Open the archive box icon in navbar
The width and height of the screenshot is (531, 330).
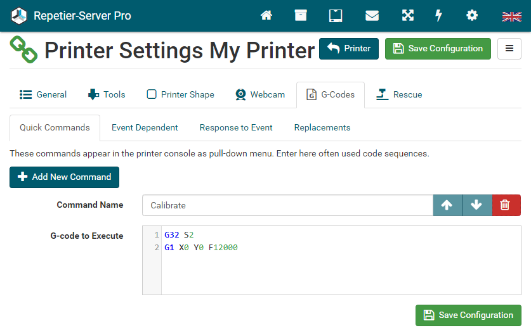tap(301, 16)
